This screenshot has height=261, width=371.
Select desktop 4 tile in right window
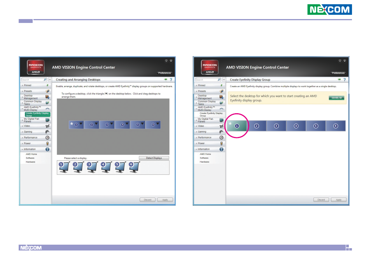296,126
